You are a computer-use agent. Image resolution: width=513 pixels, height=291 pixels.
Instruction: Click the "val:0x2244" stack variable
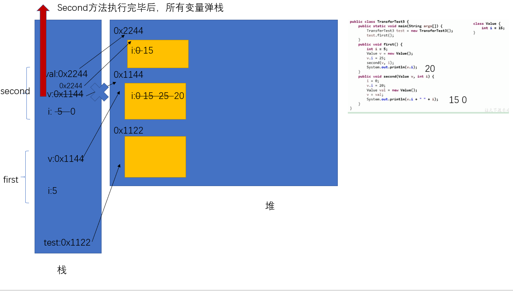click(x=66, y=74)
